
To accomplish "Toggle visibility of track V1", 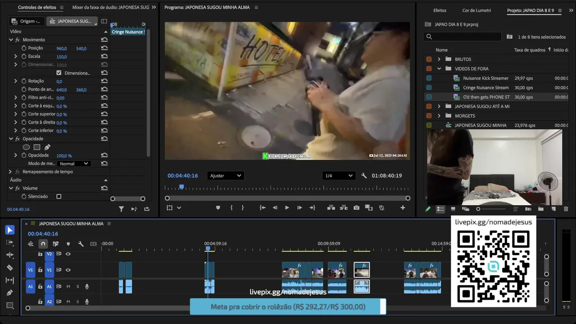I will 68,270.
